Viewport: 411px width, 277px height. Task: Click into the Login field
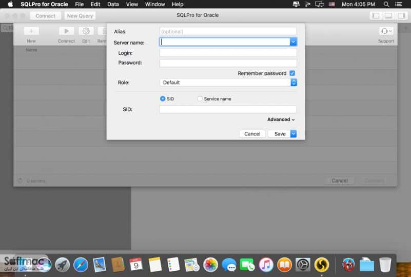coord(228,53)
